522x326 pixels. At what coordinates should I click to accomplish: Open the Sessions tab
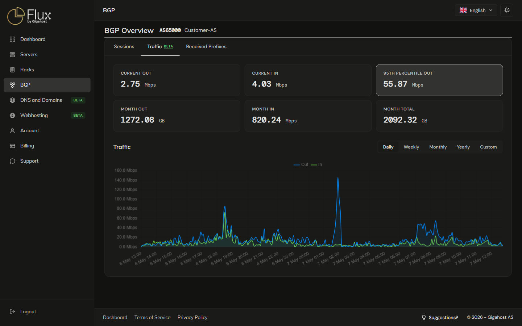tap(124, 46)
